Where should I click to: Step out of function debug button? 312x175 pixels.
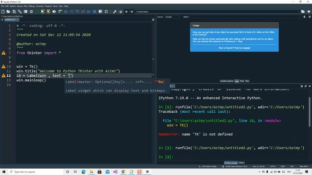click(x=83, y=12)
